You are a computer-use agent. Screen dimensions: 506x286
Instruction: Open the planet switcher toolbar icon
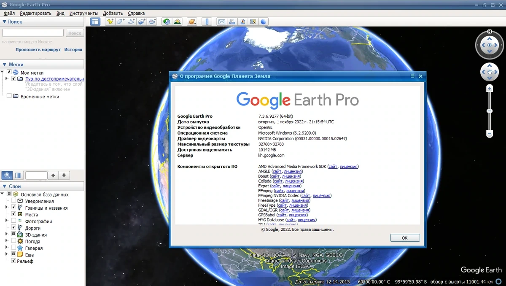192,22
